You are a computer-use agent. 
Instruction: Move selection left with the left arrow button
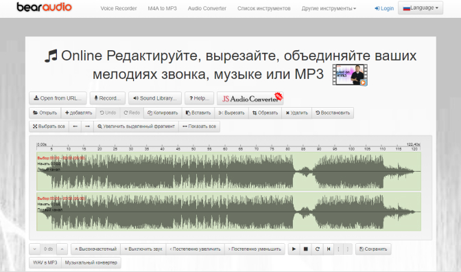75,126
